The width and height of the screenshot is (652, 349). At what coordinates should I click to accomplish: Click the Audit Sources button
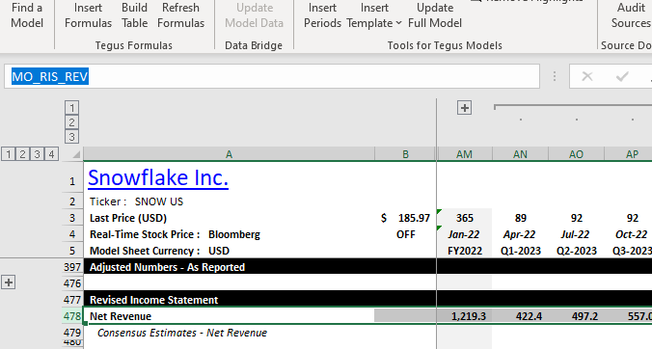[631, 15]
